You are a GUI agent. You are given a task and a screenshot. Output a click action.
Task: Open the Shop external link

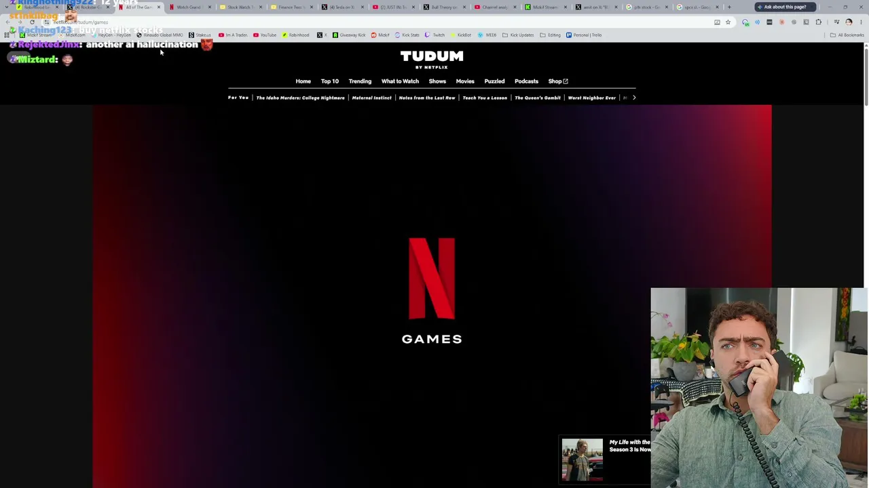[x=558, y=81]
